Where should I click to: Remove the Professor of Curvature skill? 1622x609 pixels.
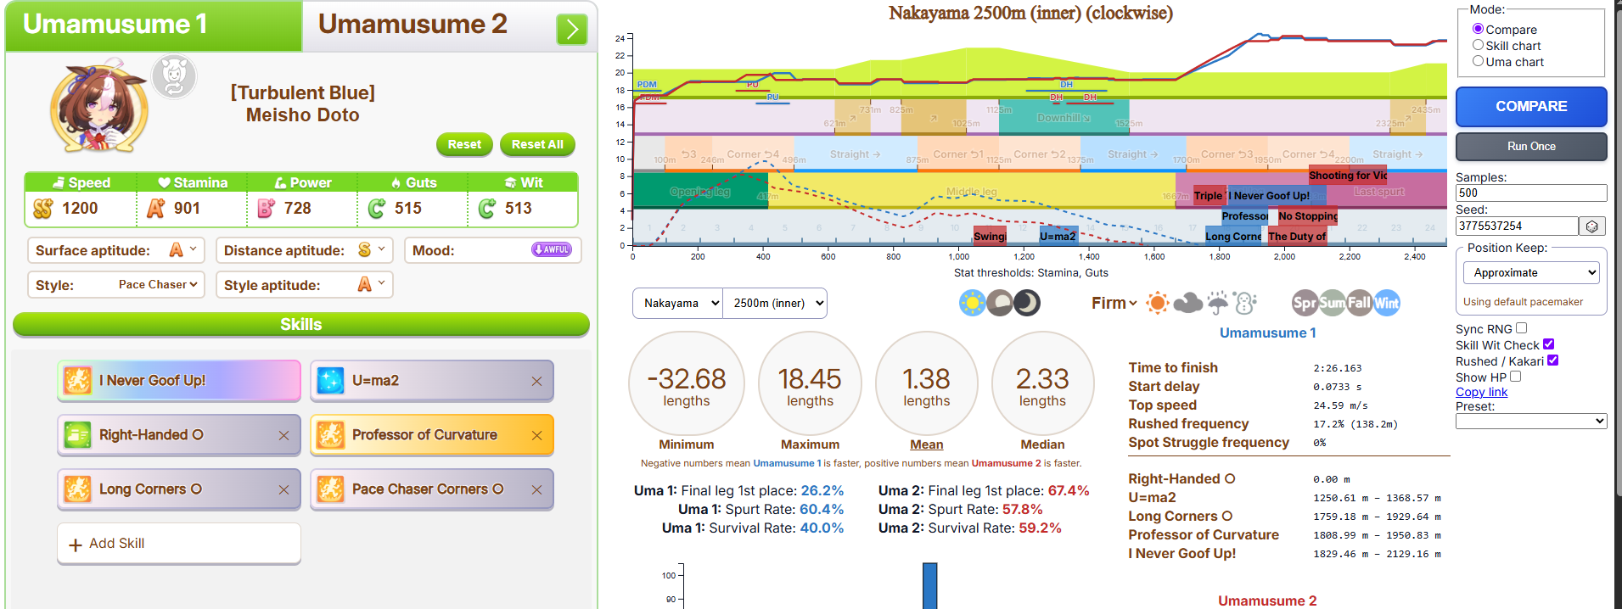(536, 435)
